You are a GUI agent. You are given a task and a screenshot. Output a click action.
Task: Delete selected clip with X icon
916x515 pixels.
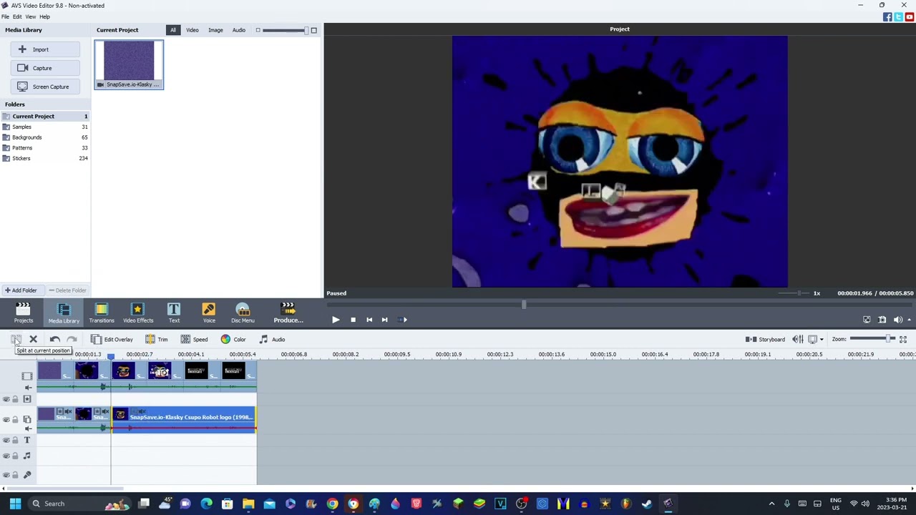click(x=33, y=339)
